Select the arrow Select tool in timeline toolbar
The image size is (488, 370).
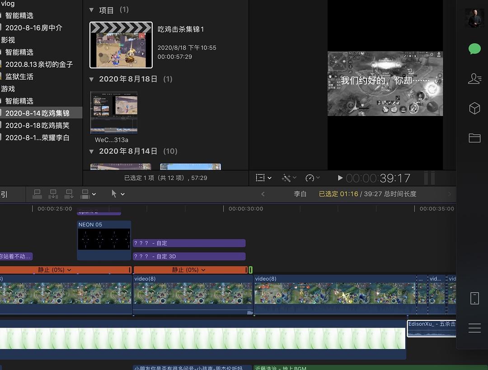114,194
